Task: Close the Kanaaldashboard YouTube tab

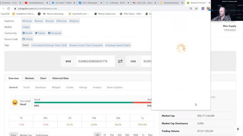Action: click(x=47, y=3)
